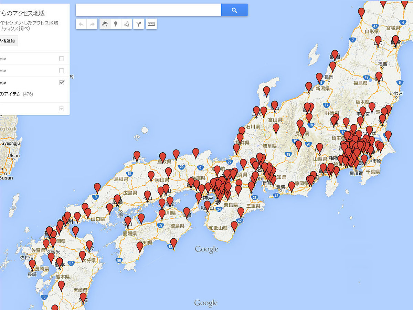Click the red pin at 仙台
413x310 pixels.
[x=395, y=40]
